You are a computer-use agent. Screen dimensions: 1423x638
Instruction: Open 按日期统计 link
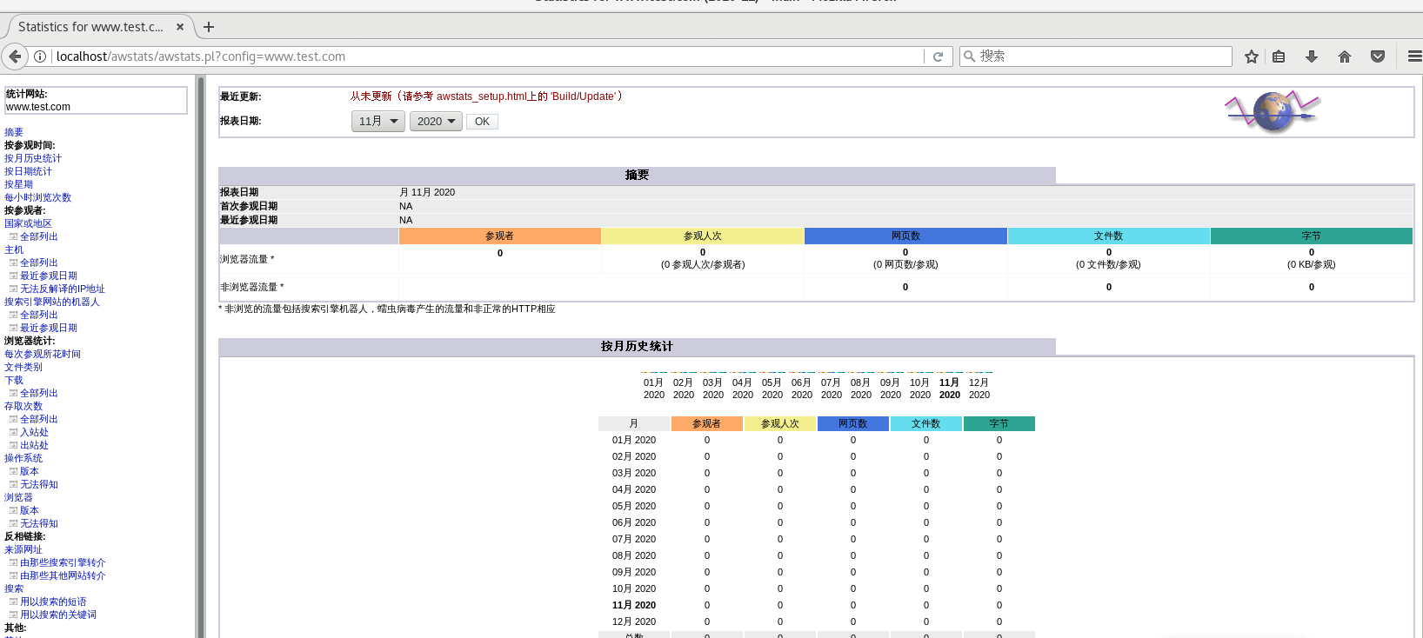(28, 171)
